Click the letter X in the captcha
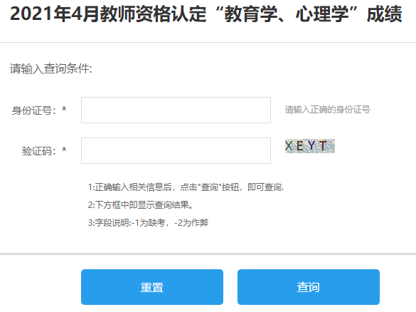The image size is (416, 312). coord(289,146)
